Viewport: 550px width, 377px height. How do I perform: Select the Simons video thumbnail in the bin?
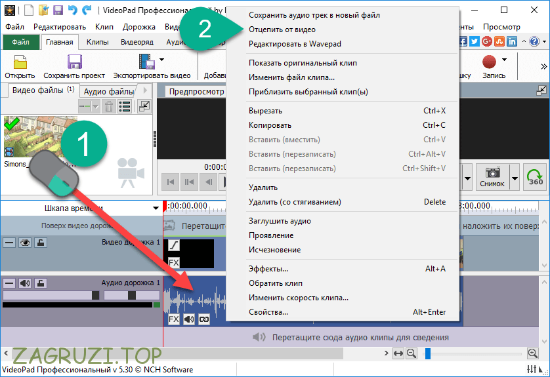[x=40, y=137]
